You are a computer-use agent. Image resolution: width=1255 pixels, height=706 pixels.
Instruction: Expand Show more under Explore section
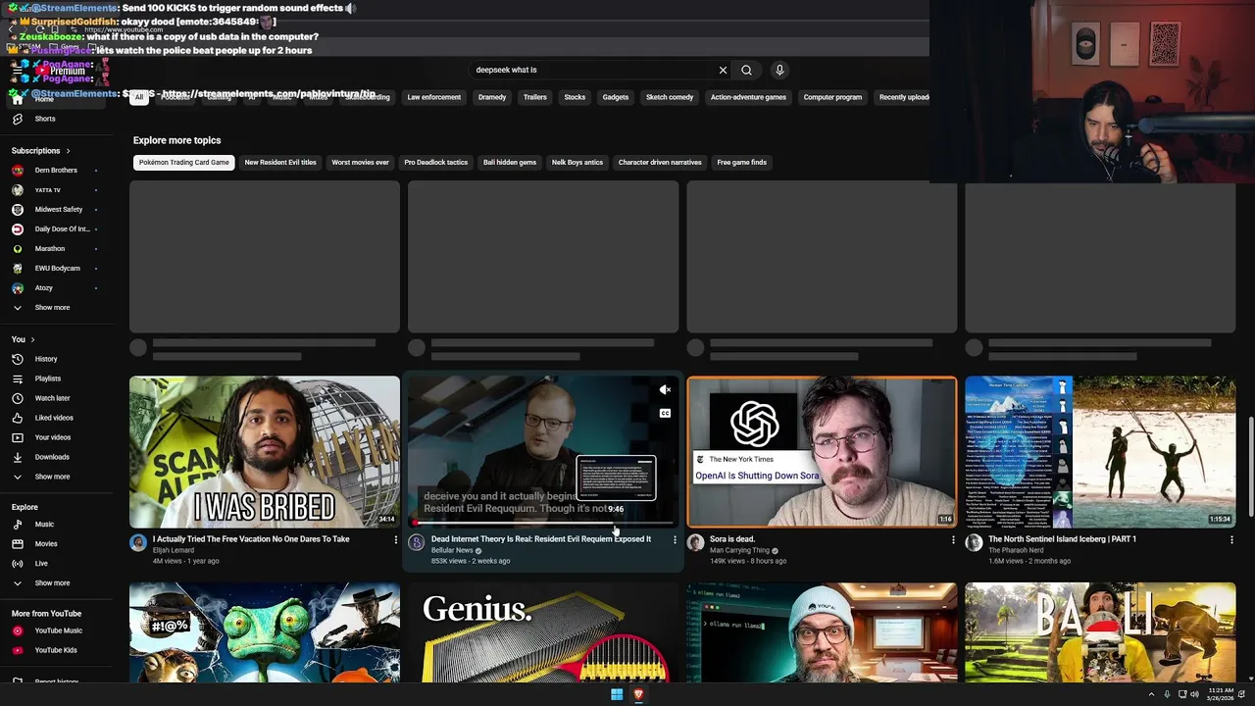coord(52,583)
